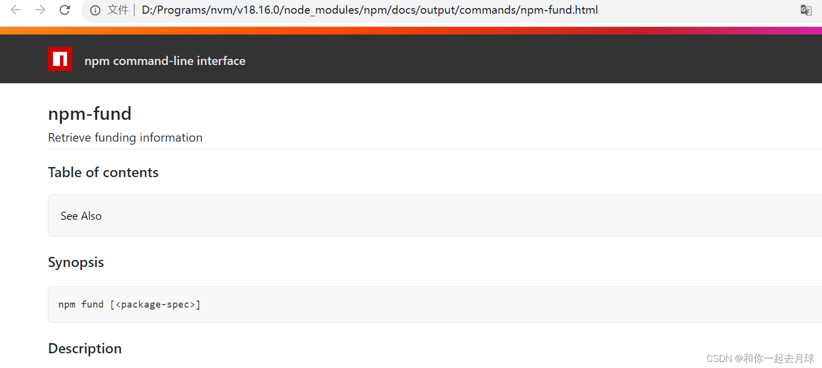This screenshot has width=822, height=368.
Task: Click the Table of contents heading
Action: (x=103, y=172)
